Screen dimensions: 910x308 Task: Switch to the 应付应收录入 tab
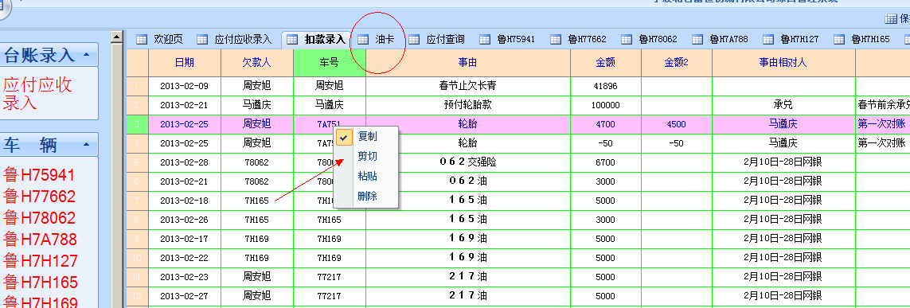[243, 40]
